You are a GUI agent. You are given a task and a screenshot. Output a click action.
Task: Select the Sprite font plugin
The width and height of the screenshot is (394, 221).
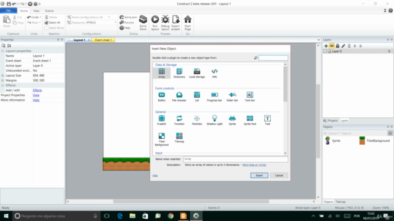[x=250, y=120]
